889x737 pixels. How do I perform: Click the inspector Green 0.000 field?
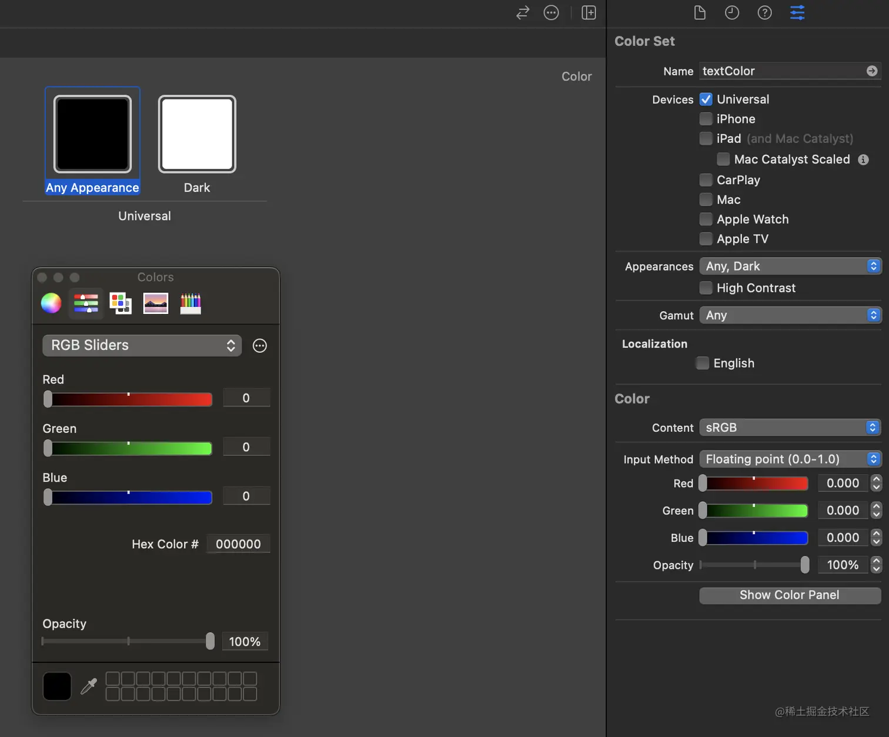click(843, 511)
